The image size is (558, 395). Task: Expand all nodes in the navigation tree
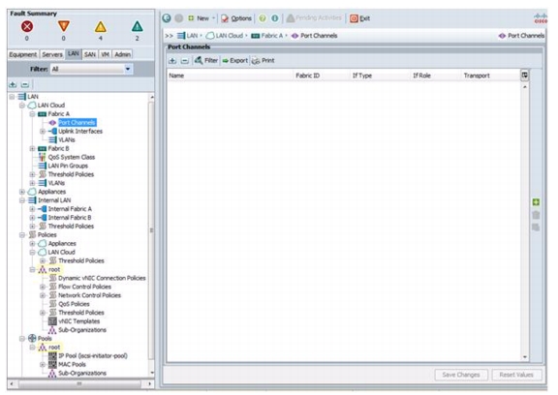click(14, 84)
